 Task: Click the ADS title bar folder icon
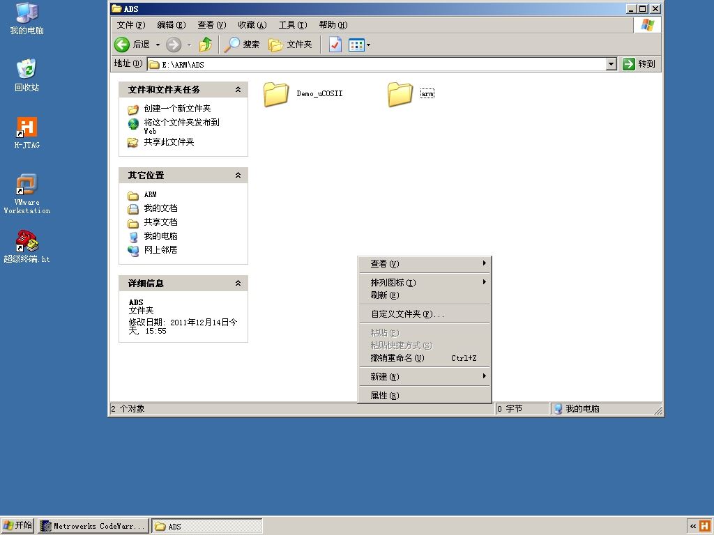[x=116, y=8]
